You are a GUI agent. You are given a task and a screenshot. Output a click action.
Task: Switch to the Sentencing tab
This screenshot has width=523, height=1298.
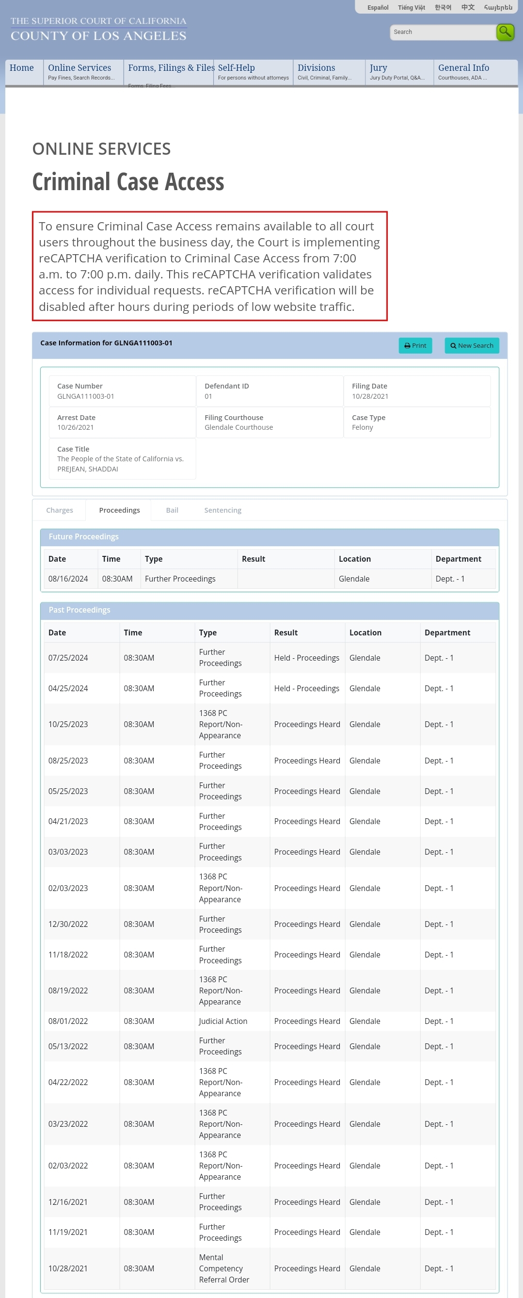click(222, 510)
